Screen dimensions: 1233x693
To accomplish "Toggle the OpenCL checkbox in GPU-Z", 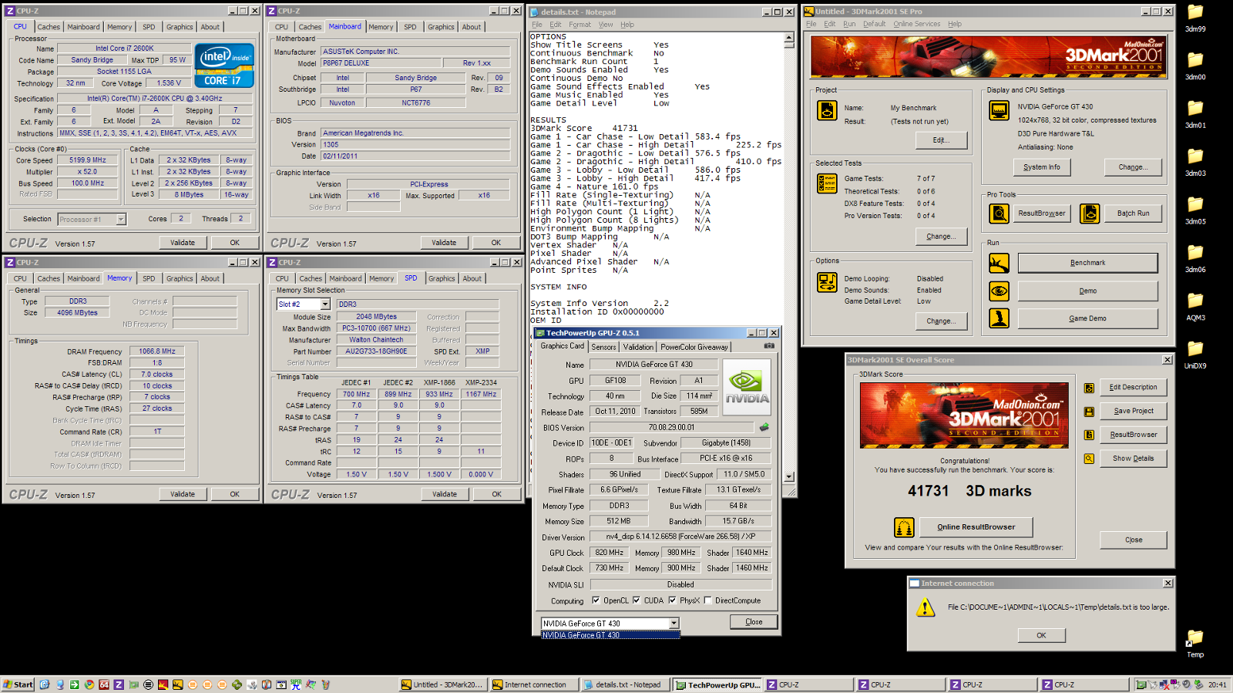I will (596, 600).
